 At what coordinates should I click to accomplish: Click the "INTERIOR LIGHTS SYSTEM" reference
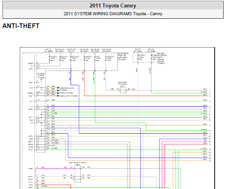pos(67,89)
